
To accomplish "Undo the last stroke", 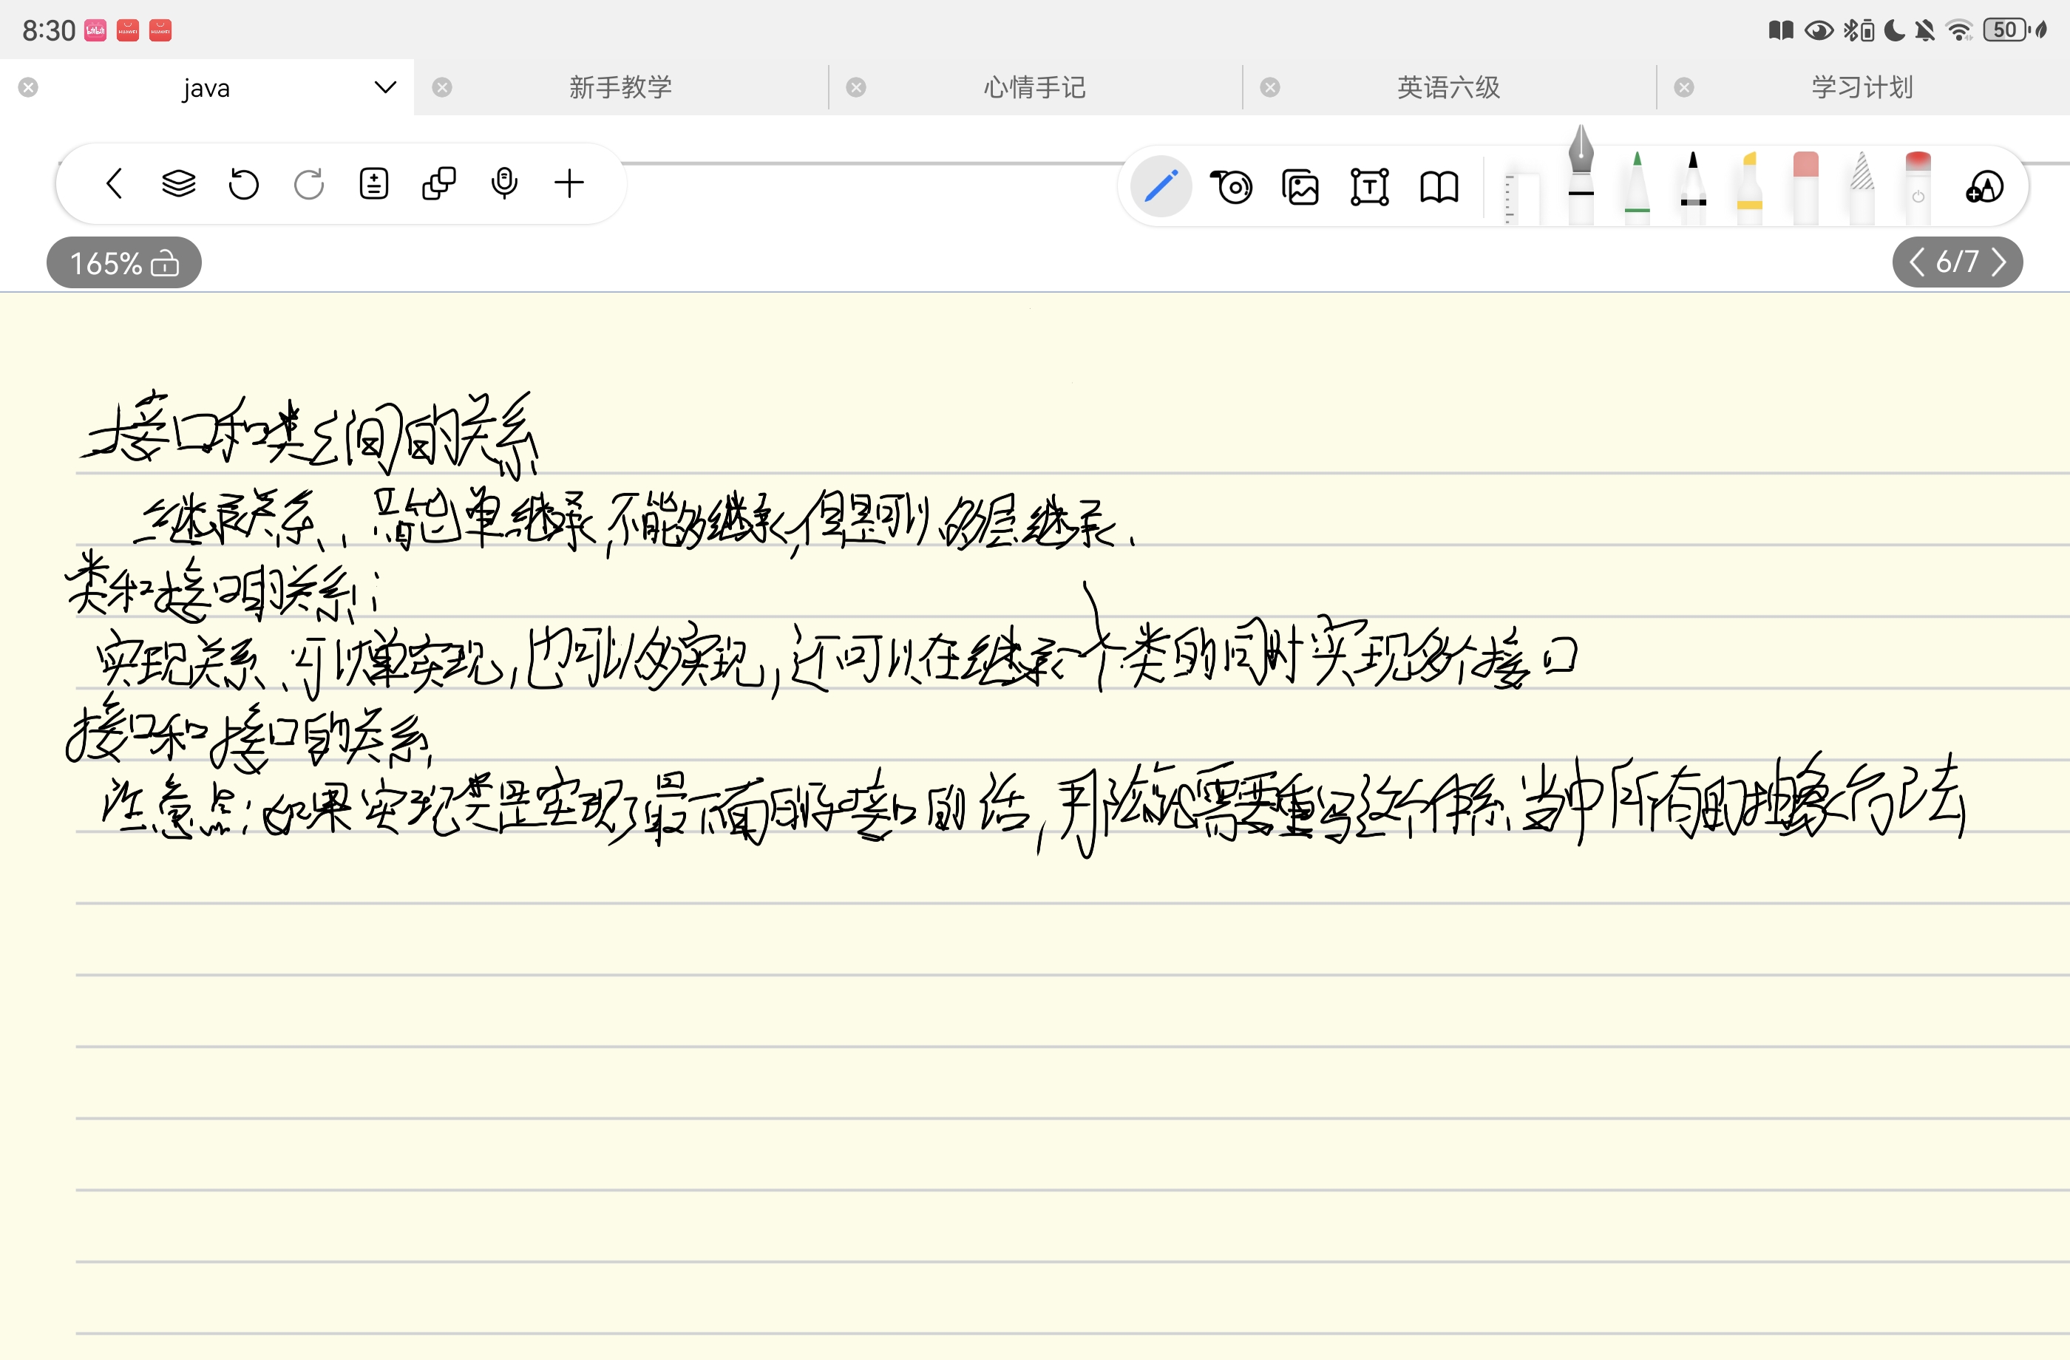I will (x=243, y=183).
